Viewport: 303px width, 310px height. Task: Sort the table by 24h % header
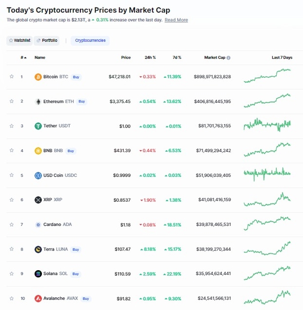150,57
